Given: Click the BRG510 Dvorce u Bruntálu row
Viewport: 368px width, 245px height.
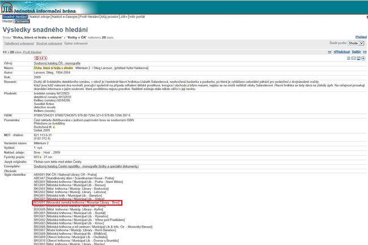Looking at the screenshot, I should (x=76, y=240).
